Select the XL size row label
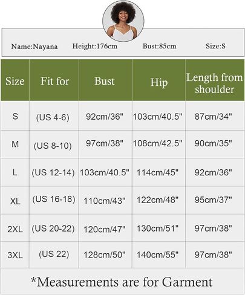This screenshot has height=295, width=245. (15, 201)
